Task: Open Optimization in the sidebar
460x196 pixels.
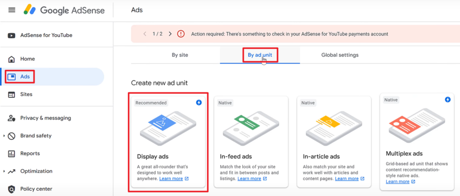Action: [36, 171]
